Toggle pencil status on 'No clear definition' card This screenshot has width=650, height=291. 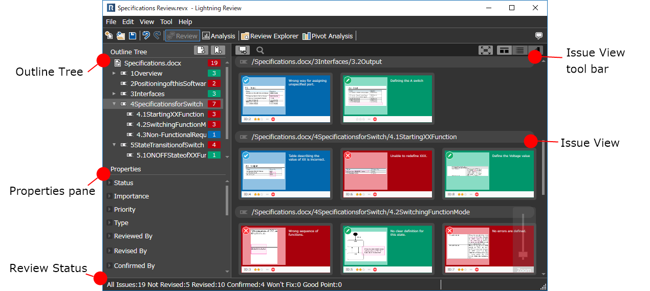pos(348,231)
